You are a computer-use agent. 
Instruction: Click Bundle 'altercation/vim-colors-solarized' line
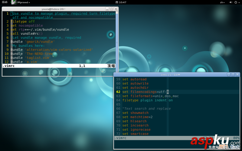pyautogui.click(x=52, y=50)
